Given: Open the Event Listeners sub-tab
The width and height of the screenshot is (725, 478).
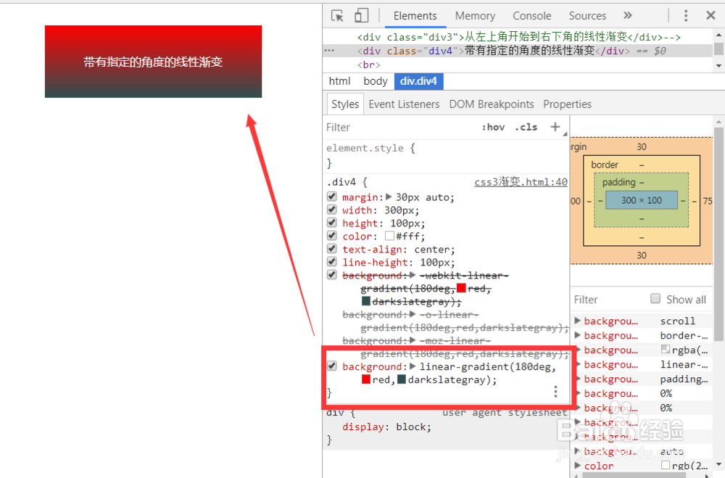Looking at the screenshot, I should click(404, 104).
